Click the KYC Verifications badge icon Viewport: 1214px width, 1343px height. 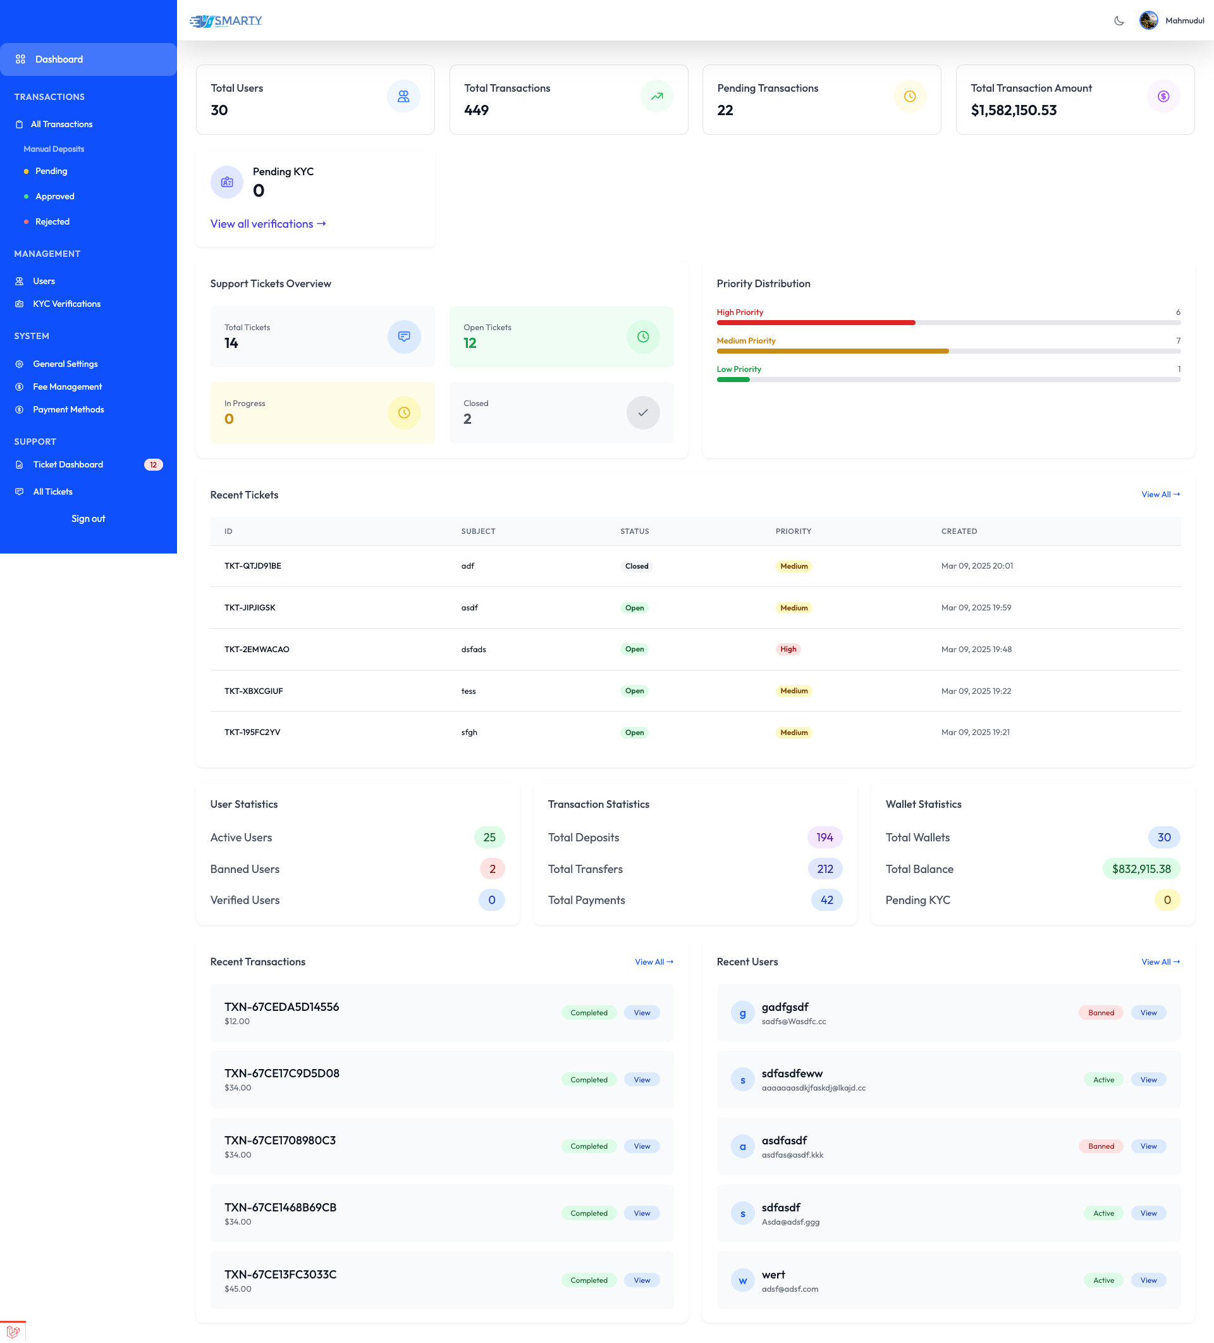pyautogui.click(x=20, y=304)
